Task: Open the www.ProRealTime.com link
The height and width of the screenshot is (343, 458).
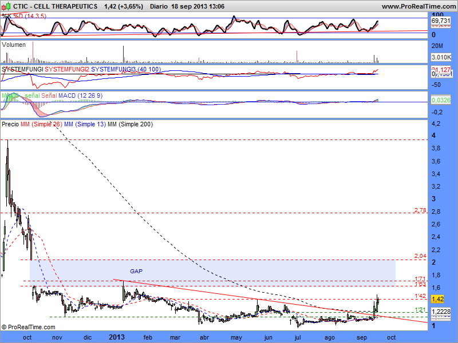Action: (419, 6)
